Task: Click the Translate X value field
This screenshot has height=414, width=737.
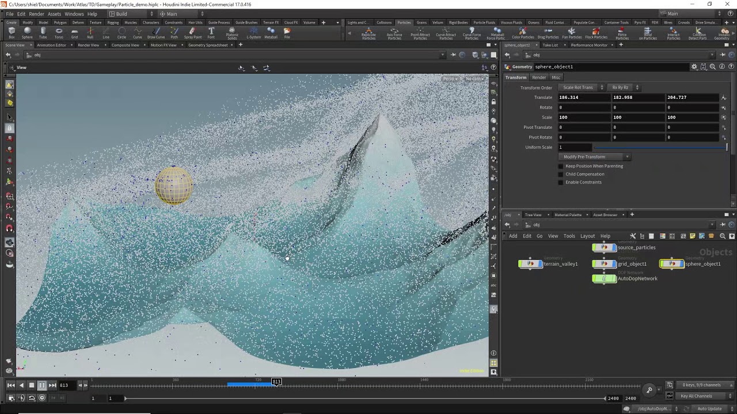Action: (x=584, y=97)
